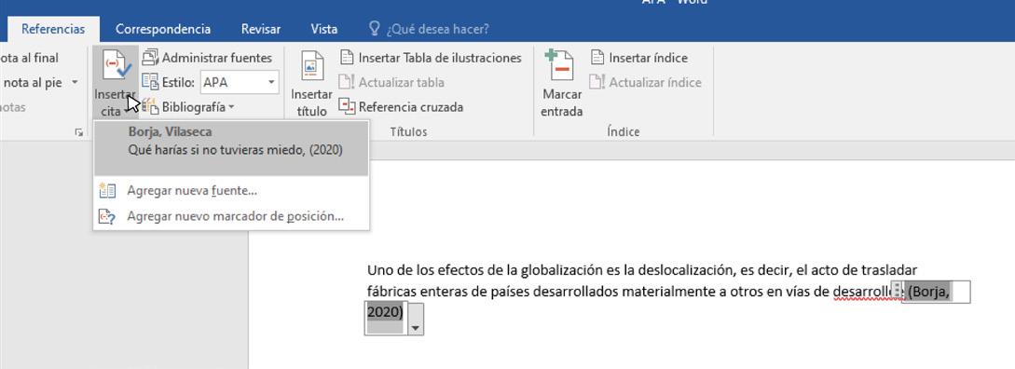Click the Actualizar tabla icon
This screenshot has width=1015, height=369.
coord(347,82)
